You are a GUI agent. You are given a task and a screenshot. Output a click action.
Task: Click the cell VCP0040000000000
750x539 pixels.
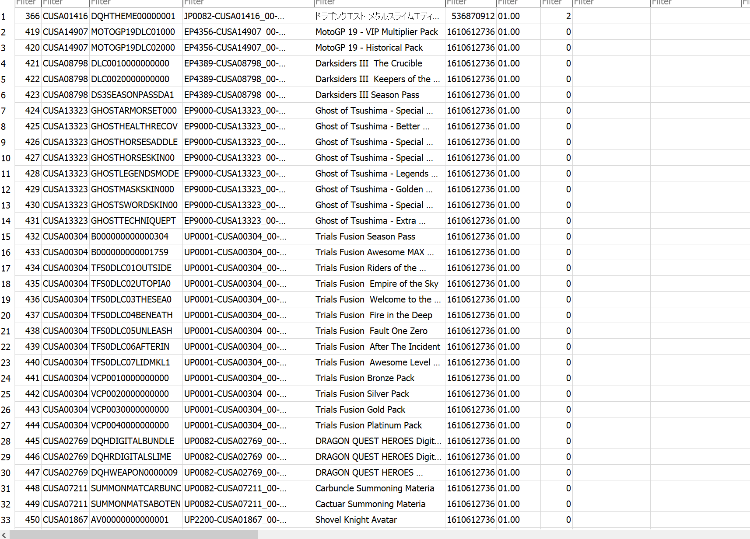136,425
